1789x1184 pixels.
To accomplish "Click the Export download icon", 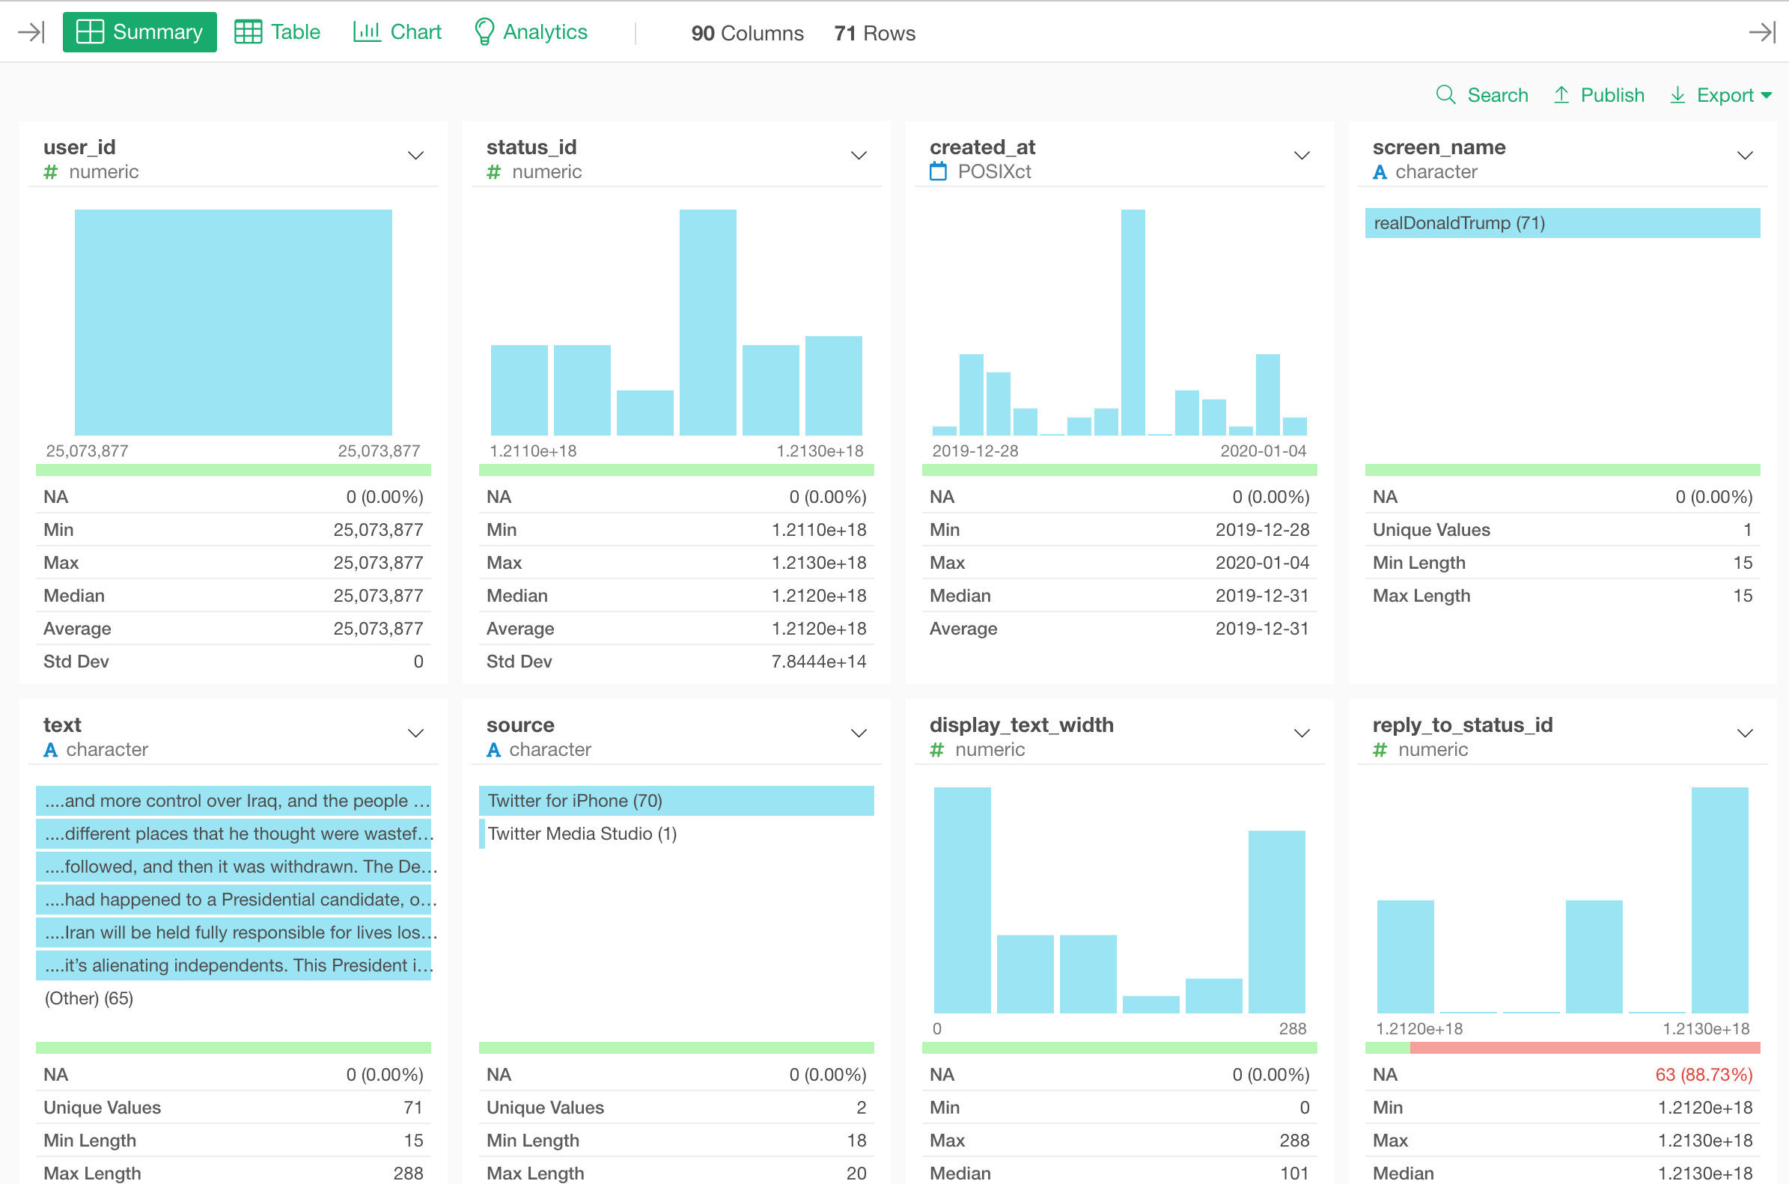I will click(x=1678, y=95).
